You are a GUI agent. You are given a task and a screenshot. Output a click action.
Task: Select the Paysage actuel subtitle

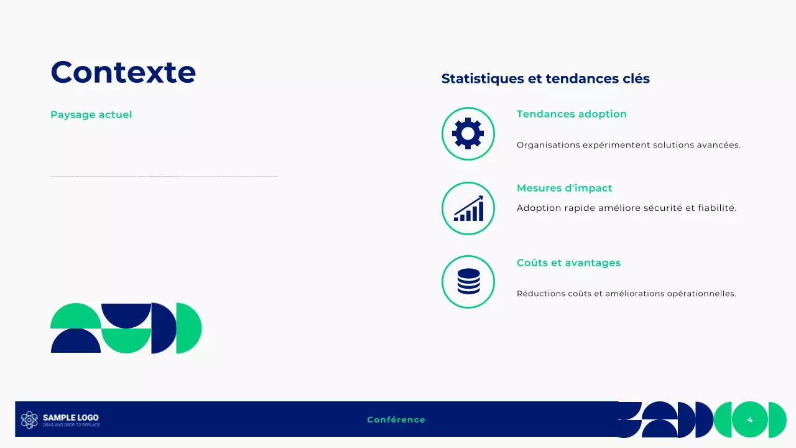(x=91, y=114)
